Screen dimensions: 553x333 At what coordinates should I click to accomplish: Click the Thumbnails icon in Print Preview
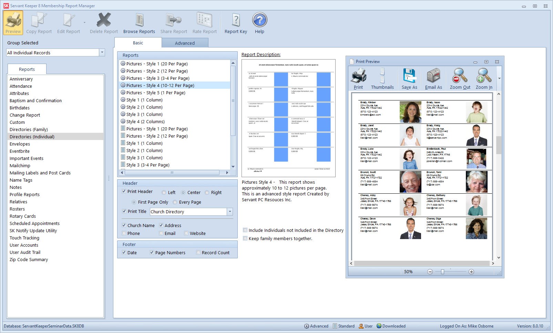382,77
